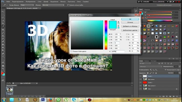Toggle visibility of Фон копия 2 layer
182x102 pixels.
pos(140,86)
